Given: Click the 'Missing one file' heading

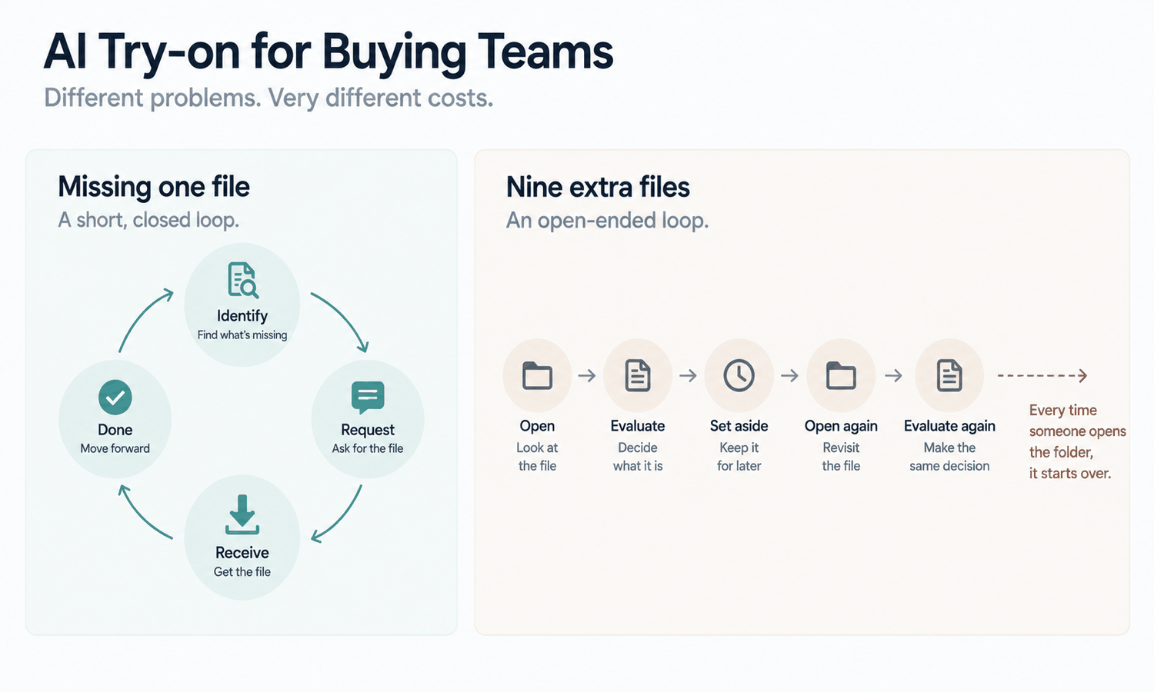Looking at the screenshot, I should 154,187.
